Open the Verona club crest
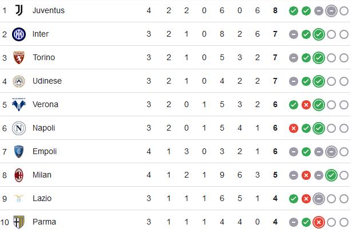 coord(19,105)
